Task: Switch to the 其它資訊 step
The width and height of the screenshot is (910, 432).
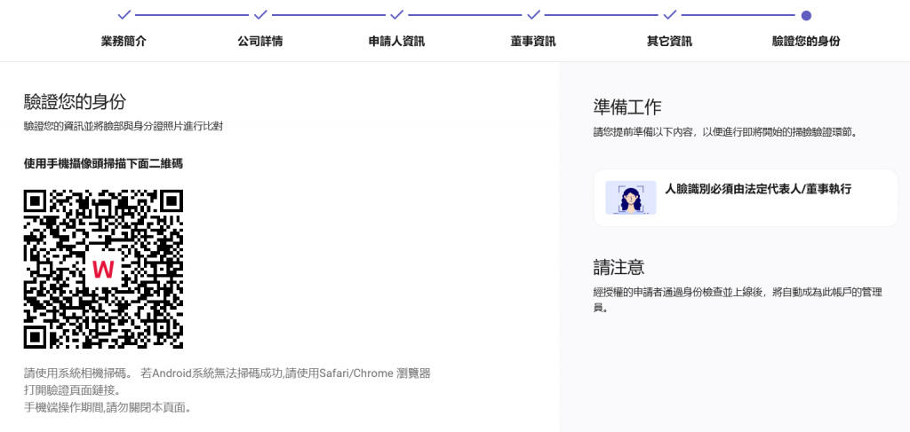Action: [670, 42]
